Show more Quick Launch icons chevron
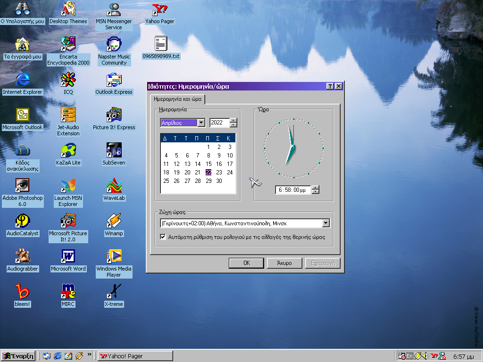The width and height of the screenshot is (483, 362). point(89,354)
